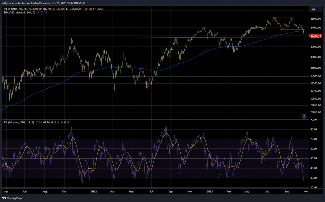Image resolution: width=325 pixels, height=202 pixels.
Task: Click the 40000.00 price axis label
Action: 315,47
